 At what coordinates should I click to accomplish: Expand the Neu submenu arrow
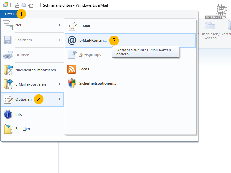(60, 25)
